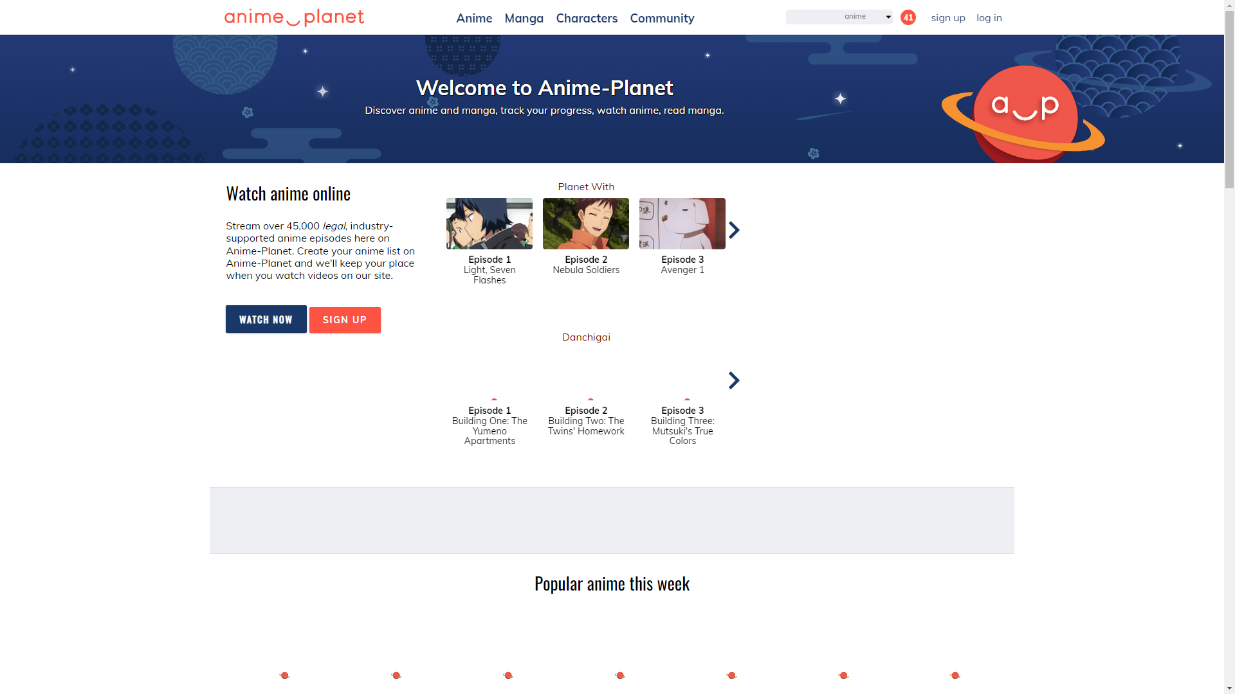Click the page vertical scrollbar thumb
Viewport: 1235px width, 694px height.
tap(1229, 100)
